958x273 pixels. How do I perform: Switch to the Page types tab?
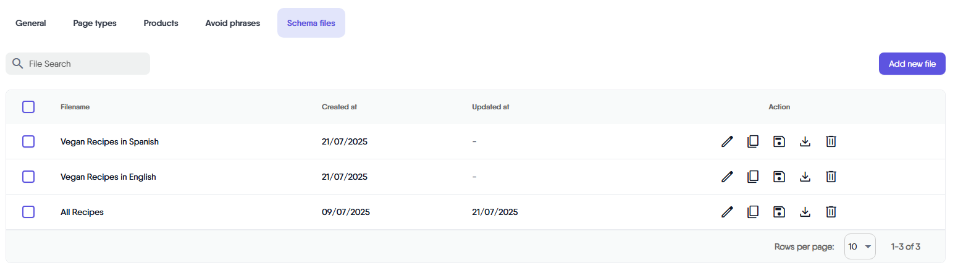[95, 23]
